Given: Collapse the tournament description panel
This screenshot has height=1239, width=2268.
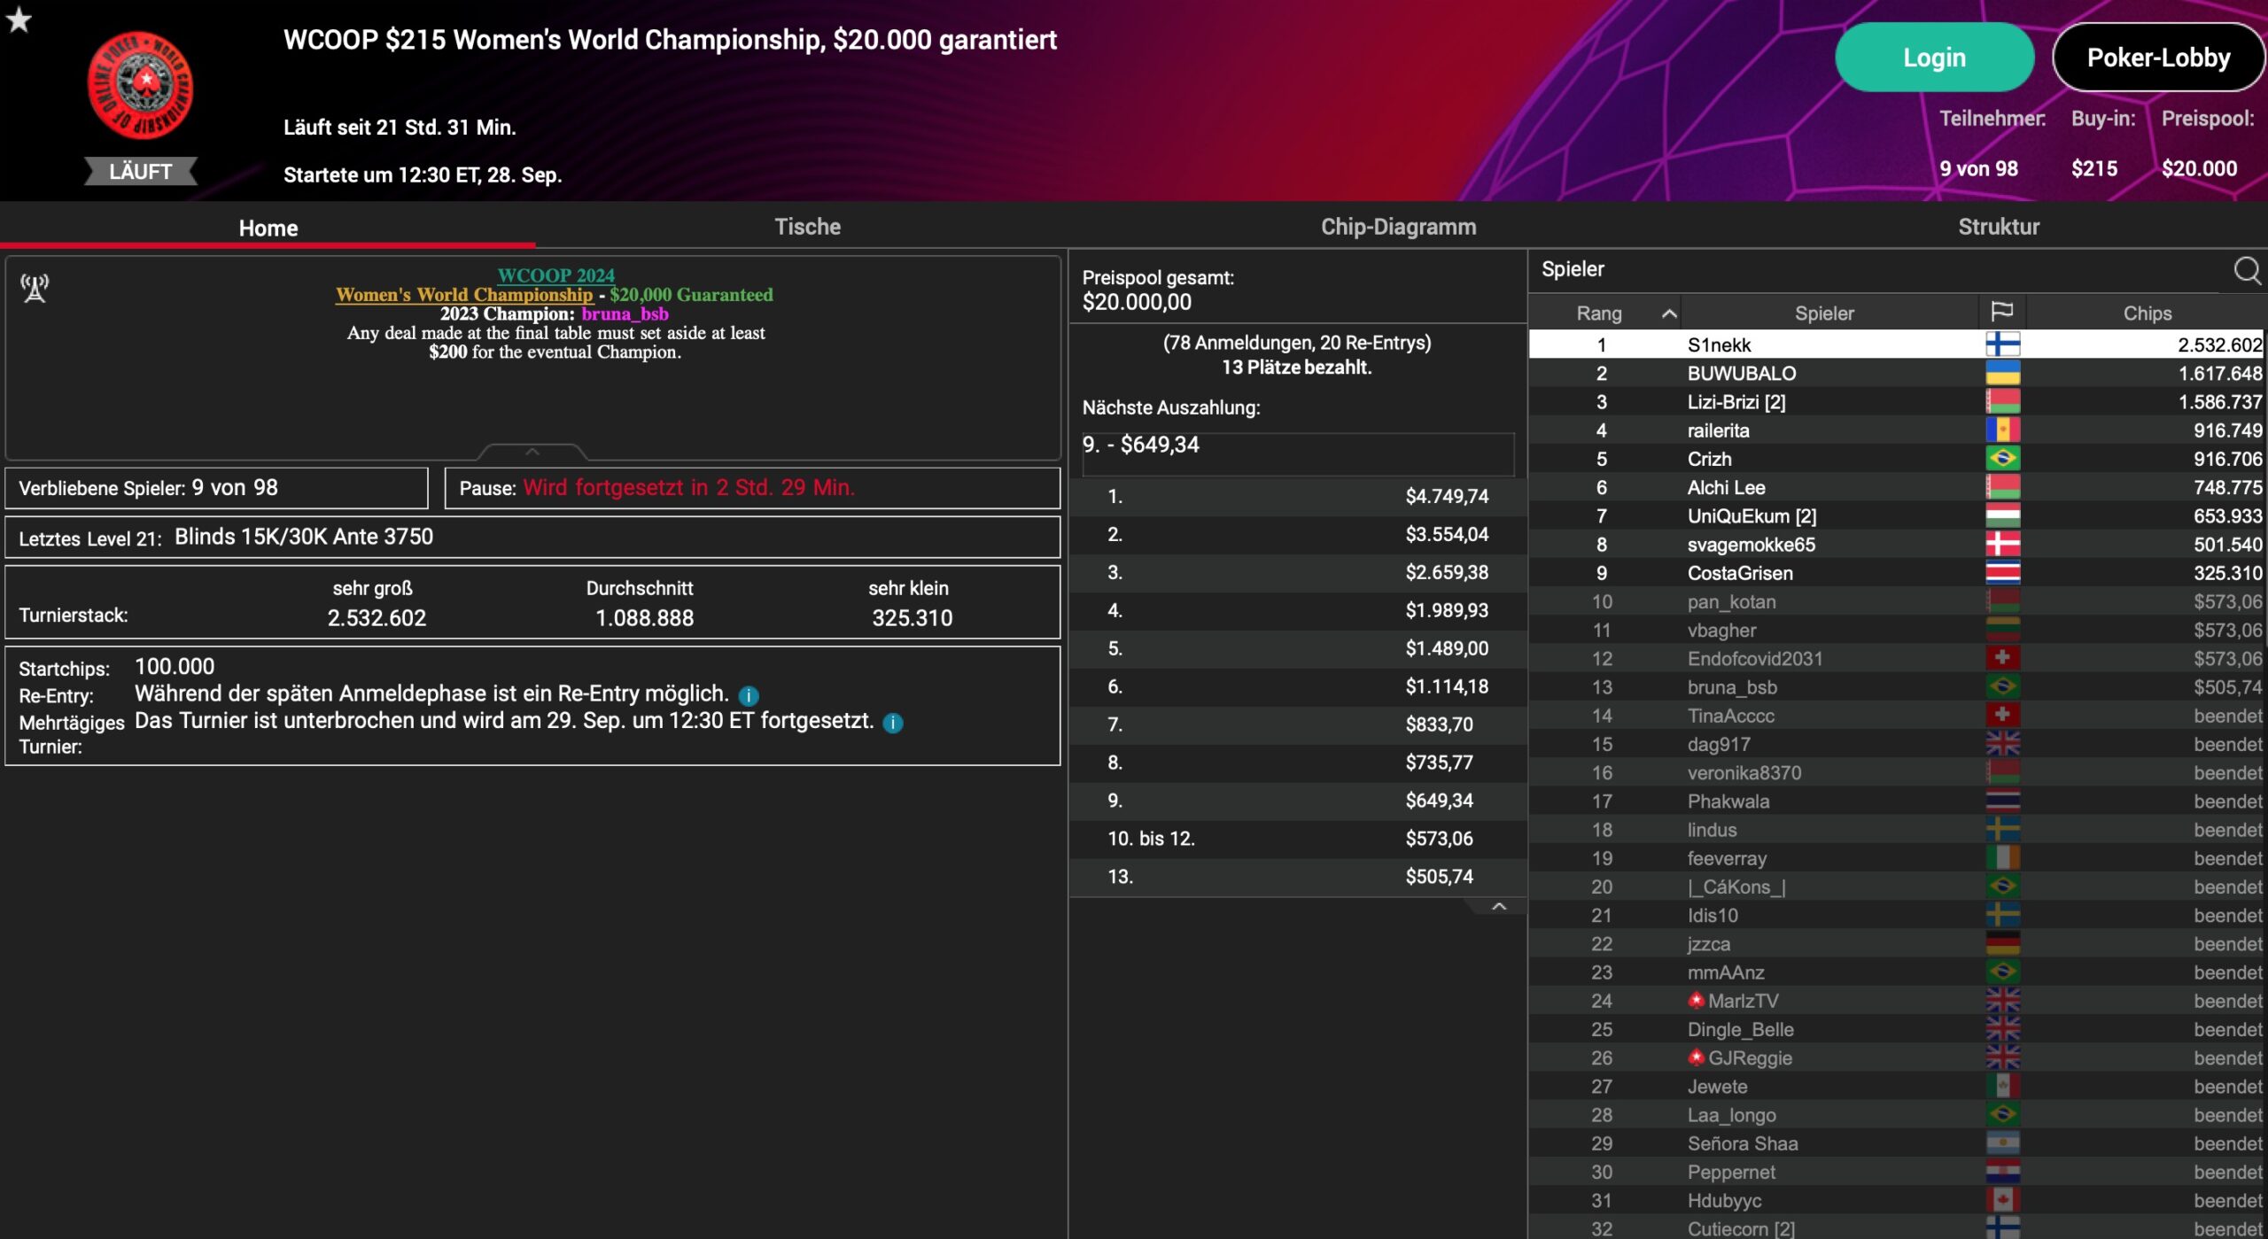Looking at the screenshot, I should [x=532, y=453].
